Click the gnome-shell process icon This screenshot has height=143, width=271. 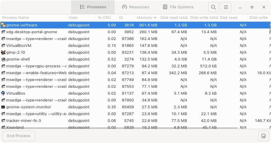pyautogui.click(x=3, y=59)
